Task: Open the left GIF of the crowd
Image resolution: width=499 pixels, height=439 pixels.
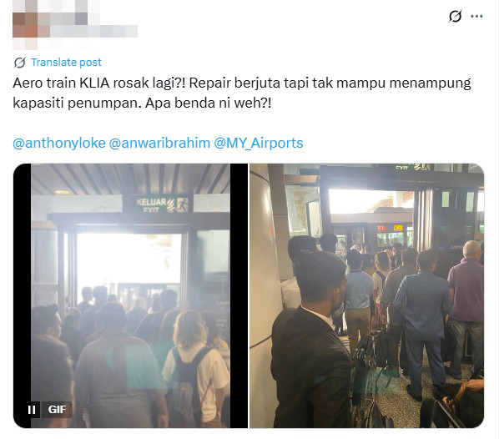Action: pyautogui.click(x=130, y=295)
